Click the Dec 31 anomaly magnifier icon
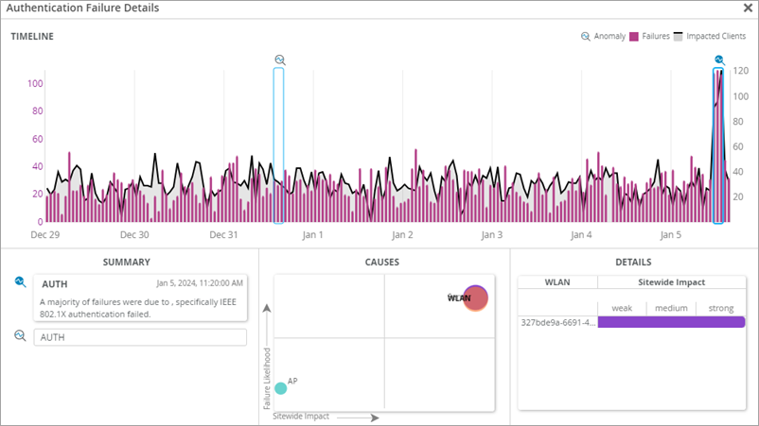The height and width of the screenshot is (426, 759). pyautogui.click(x=279, y=60)
